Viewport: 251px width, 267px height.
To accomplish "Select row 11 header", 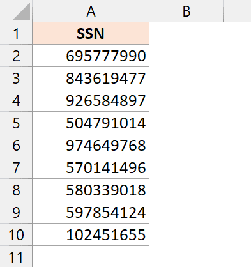I will tap(16, 257).
